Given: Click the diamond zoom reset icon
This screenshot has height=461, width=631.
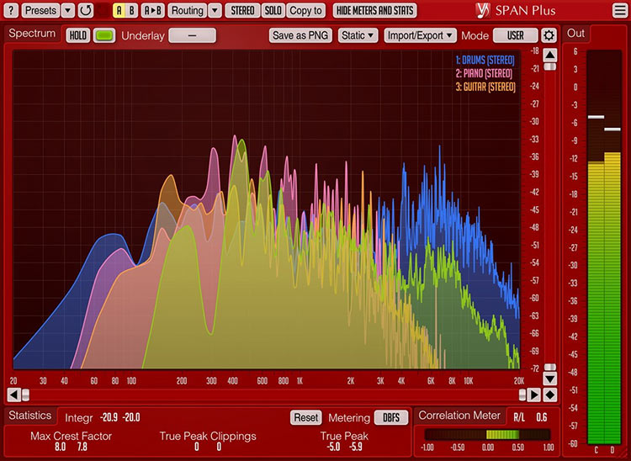Looking at the screenshot, I should point(550,395).
